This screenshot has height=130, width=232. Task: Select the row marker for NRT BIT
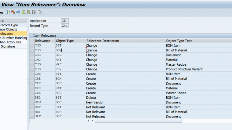click(32, 107)
